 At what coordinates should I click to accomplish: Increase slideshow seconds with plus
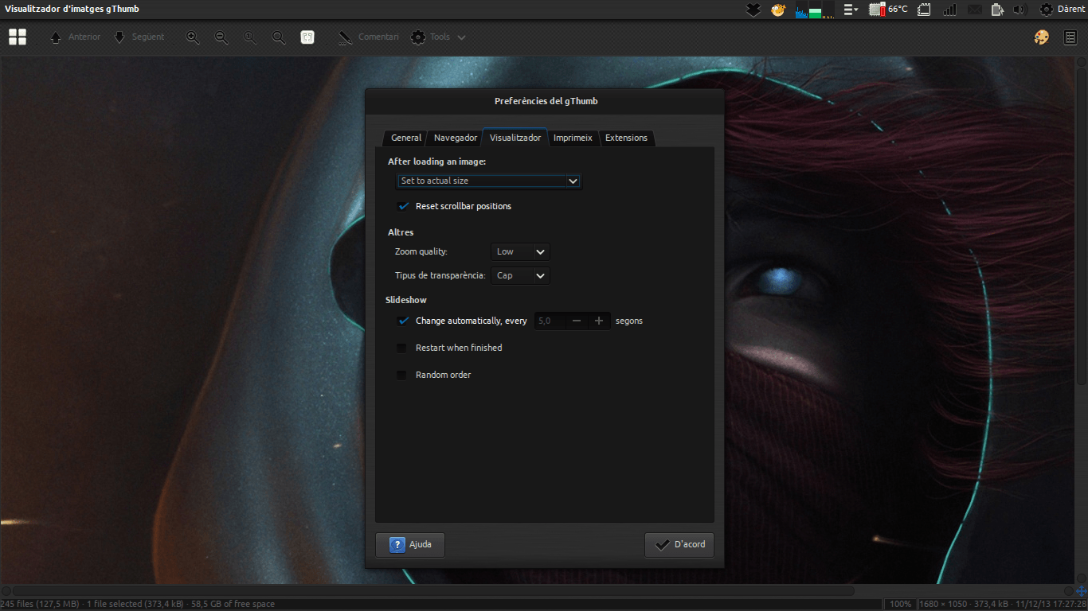[x=599, y=321]
